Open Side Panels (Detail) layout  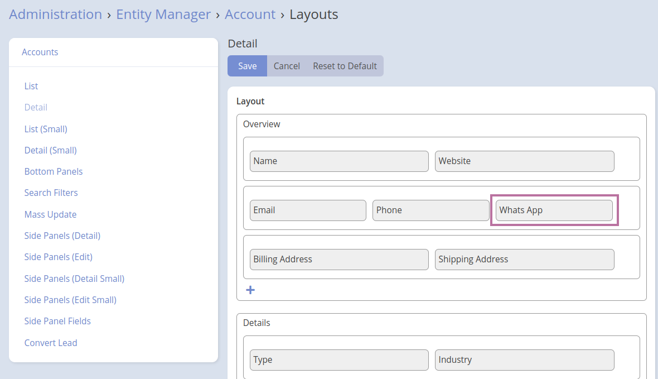pyautogui.click(x=62, y=236)
